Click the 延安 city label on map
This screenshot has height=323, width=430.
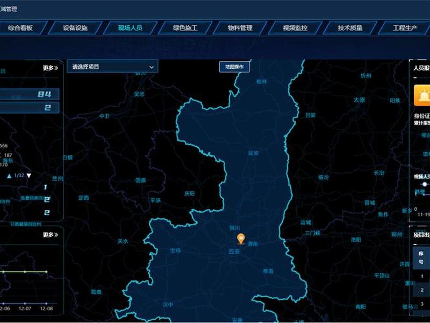click(x=253, y=153)
